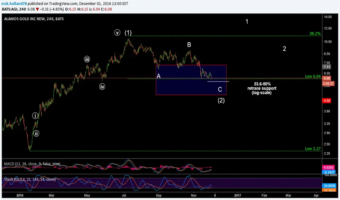Select the 23.6-50% retrace support annotation

coord(262,88)
